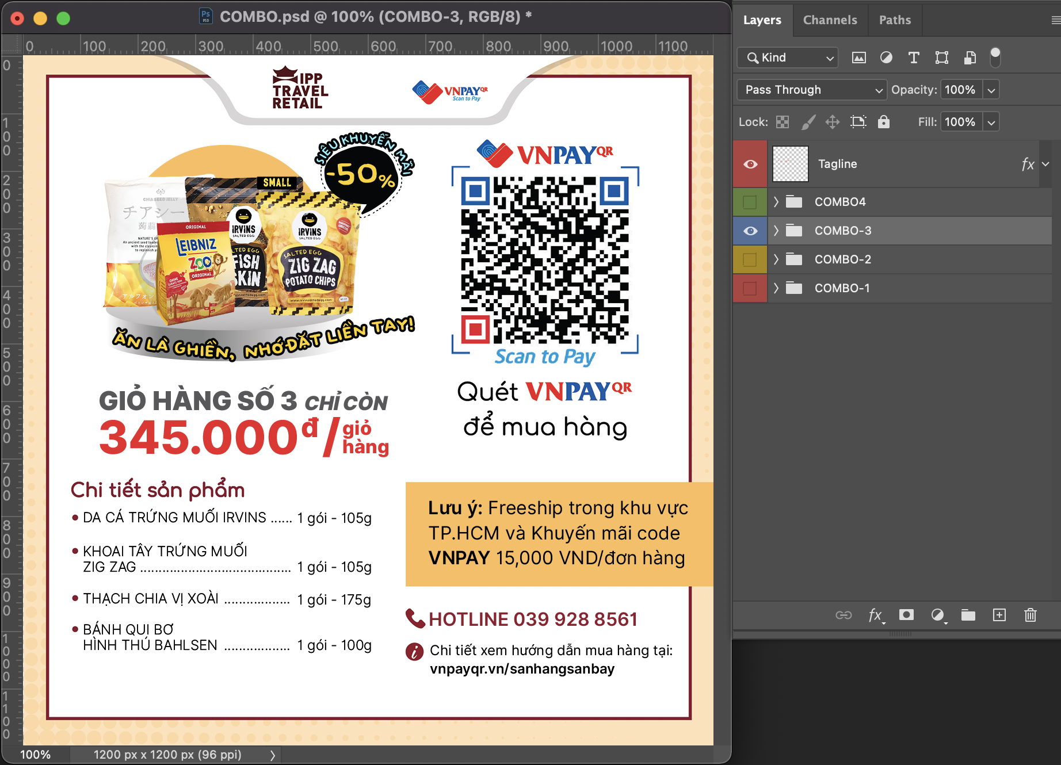Show the COMBO-1 group
The height and width of the screenshot is (765, 1061).
coord(750,288)
